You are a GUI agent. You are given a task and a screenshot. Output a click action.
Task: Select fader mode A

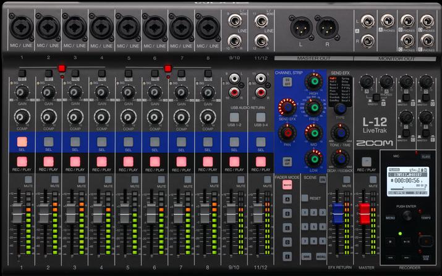click(x=287, y=199)
